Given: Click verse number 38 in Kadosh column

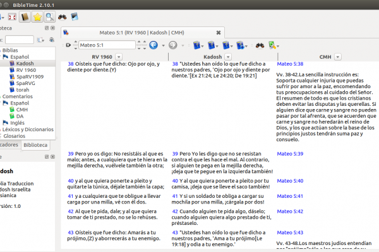Looking at the screenshot, I should click(x=175, y=64).
